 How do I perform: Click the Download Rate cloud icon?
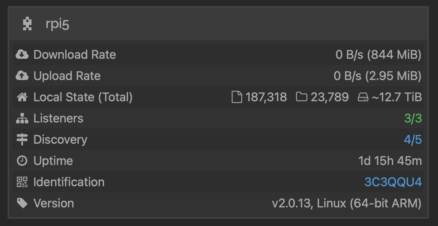[22, 55]
